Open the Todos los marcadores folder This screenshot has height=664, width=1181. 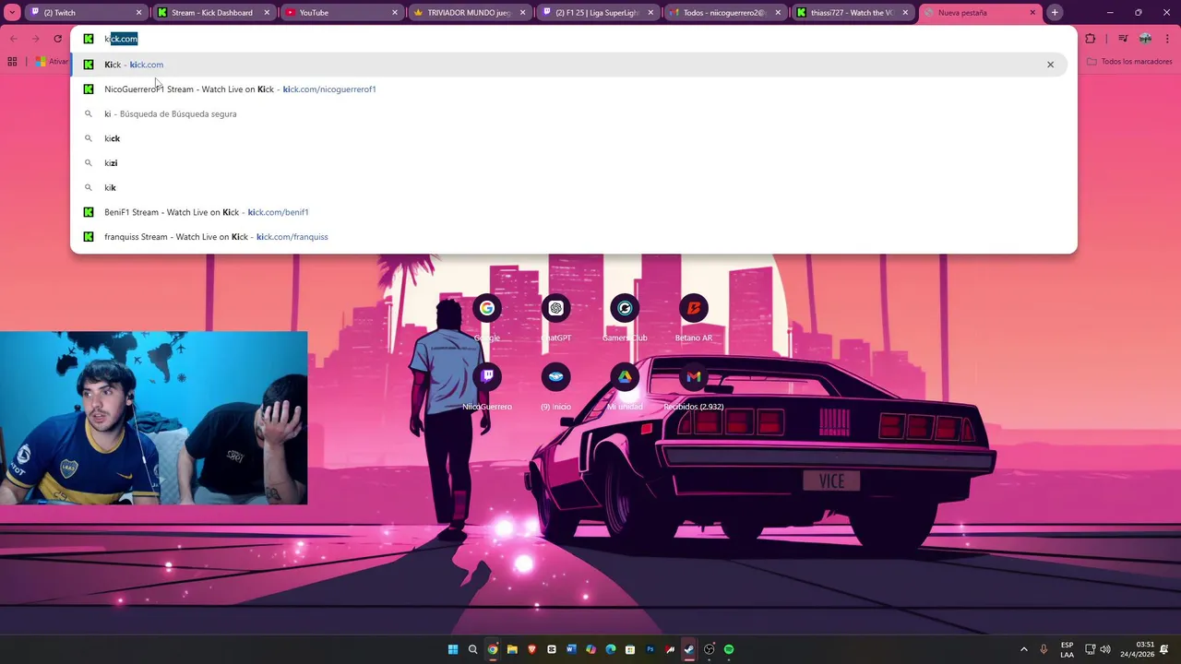point(1129,62)
